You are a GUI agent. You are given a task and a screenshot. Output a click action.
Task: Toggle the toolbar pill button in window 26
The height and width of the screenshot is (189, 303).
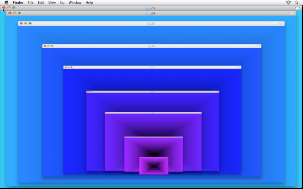[x=258, y=46]
